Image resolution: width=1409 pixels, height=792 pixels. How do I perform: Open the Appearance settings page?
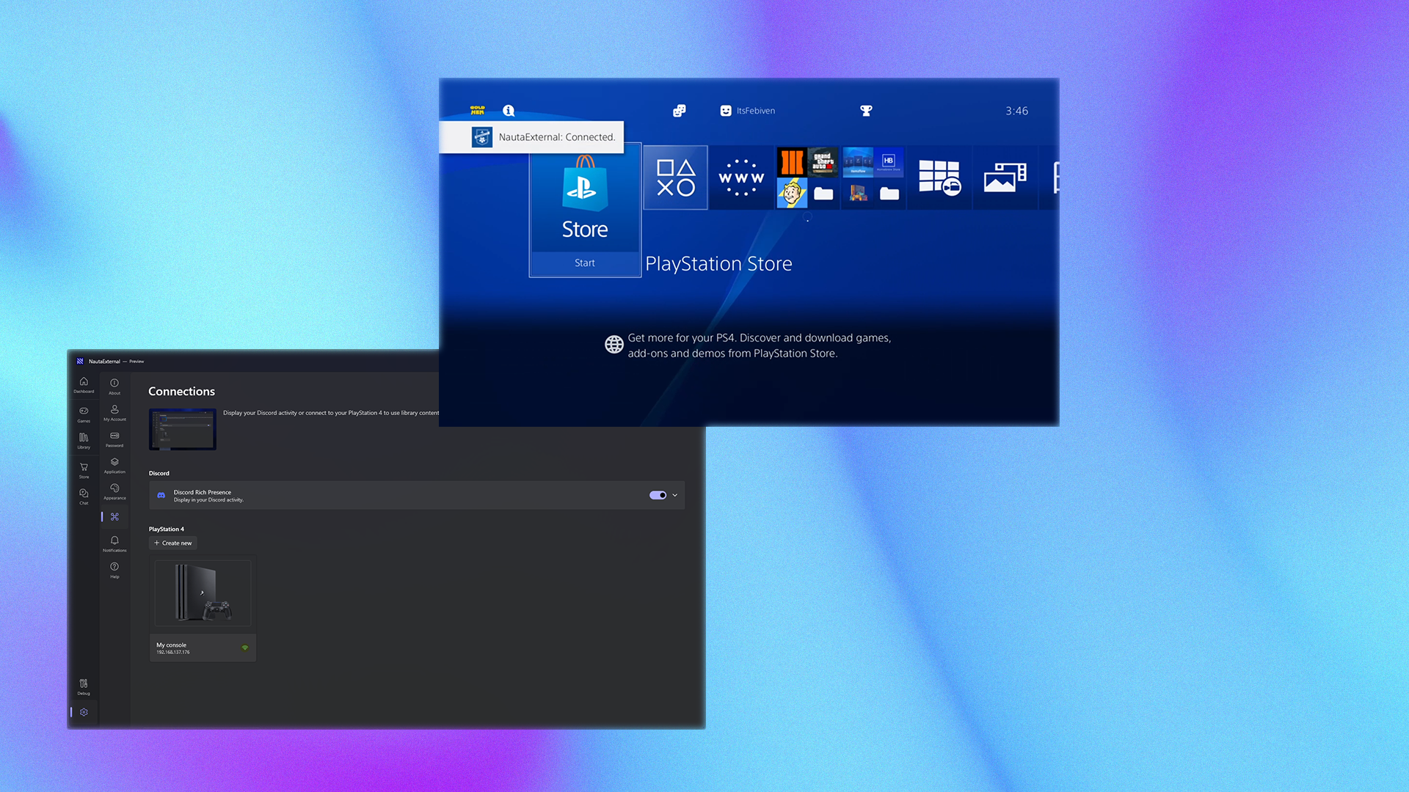(x=114, y=492)
